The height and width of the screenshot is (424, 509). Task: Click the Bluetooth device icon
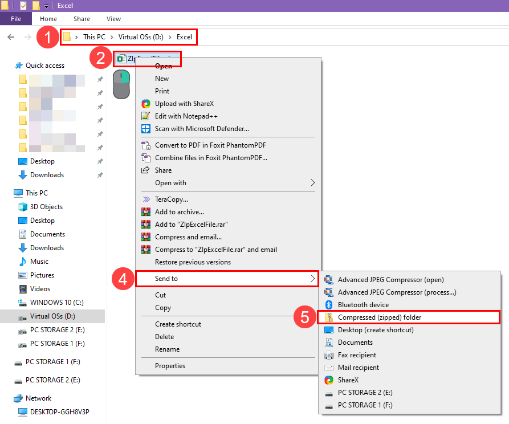(x=329, y=305)
